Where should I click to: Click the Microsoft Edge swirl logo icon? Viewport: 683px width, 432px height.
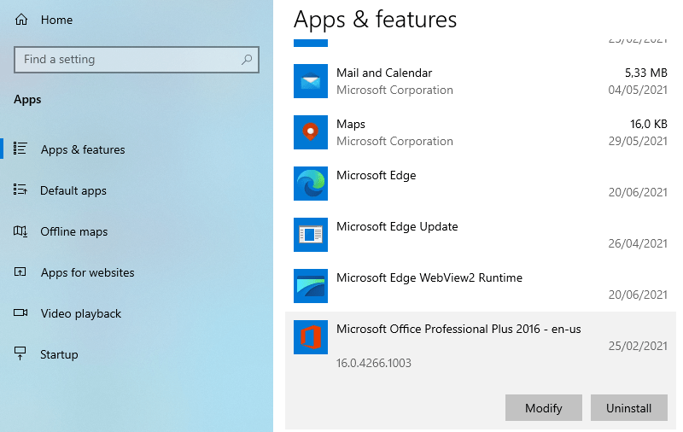[311, 184]
